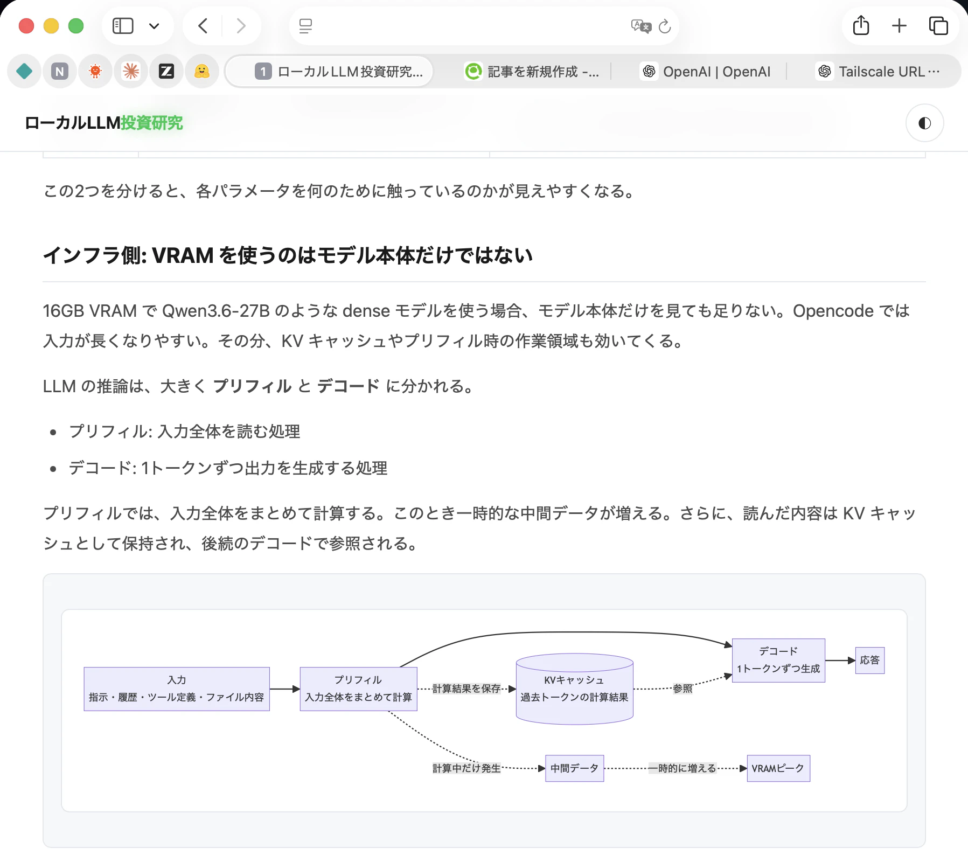Click the Safari address bar field
The height and width of the screenshot is (862, 968).
[x=484, y=26]
